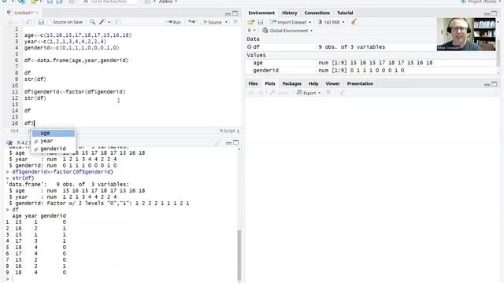Re-run previous code region icon
The width and height of the screenshot is (504, 283).
pos(191,22)
